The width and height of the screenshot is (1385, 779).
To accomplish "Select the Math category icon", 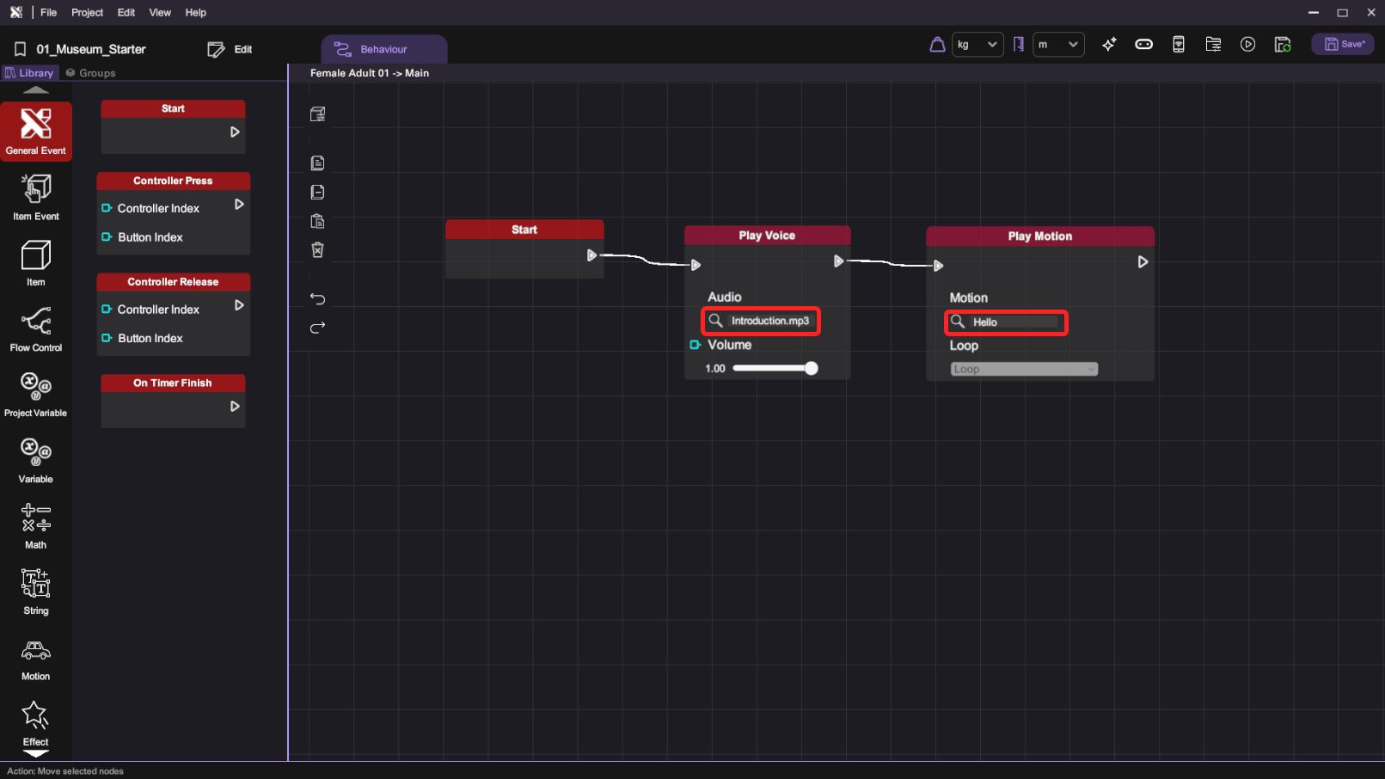I will [35, 524].
